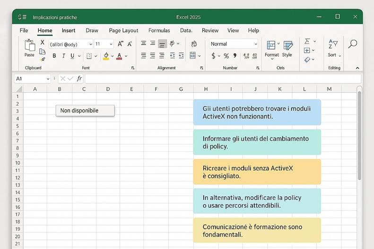The image size is (374, 249).
Task: Click the Paste clipboard icon
Action: pos(29,46)
